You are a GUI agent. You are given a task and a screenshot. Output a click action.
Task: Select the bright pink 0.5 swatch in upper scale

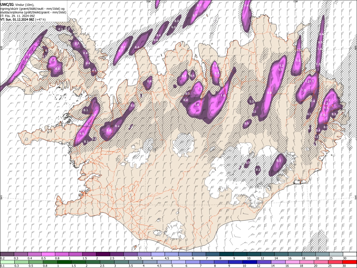tap(48, 254)
